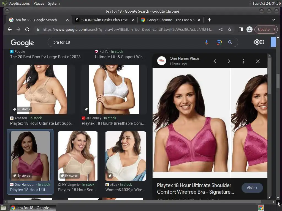
Task: Search by image with Google Lens
Action: click(219, 42)
